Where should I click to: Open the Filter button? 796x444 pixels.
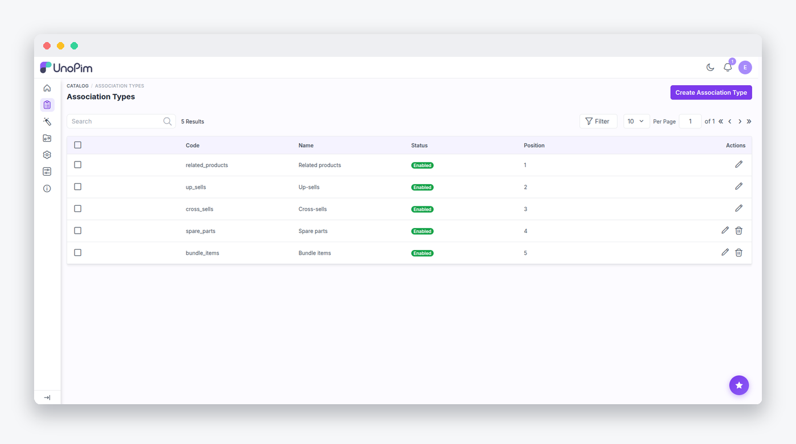pyautogui.click(x=598, y=121)
